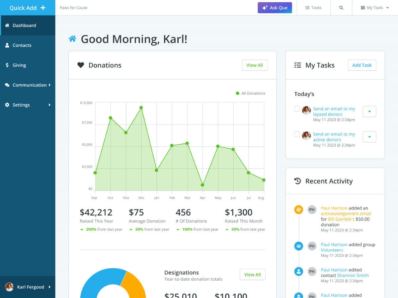Viewport: 398px width, 298px height.
Task: Click the 456 # Of Donations value
Action: (x=183, y=212)
